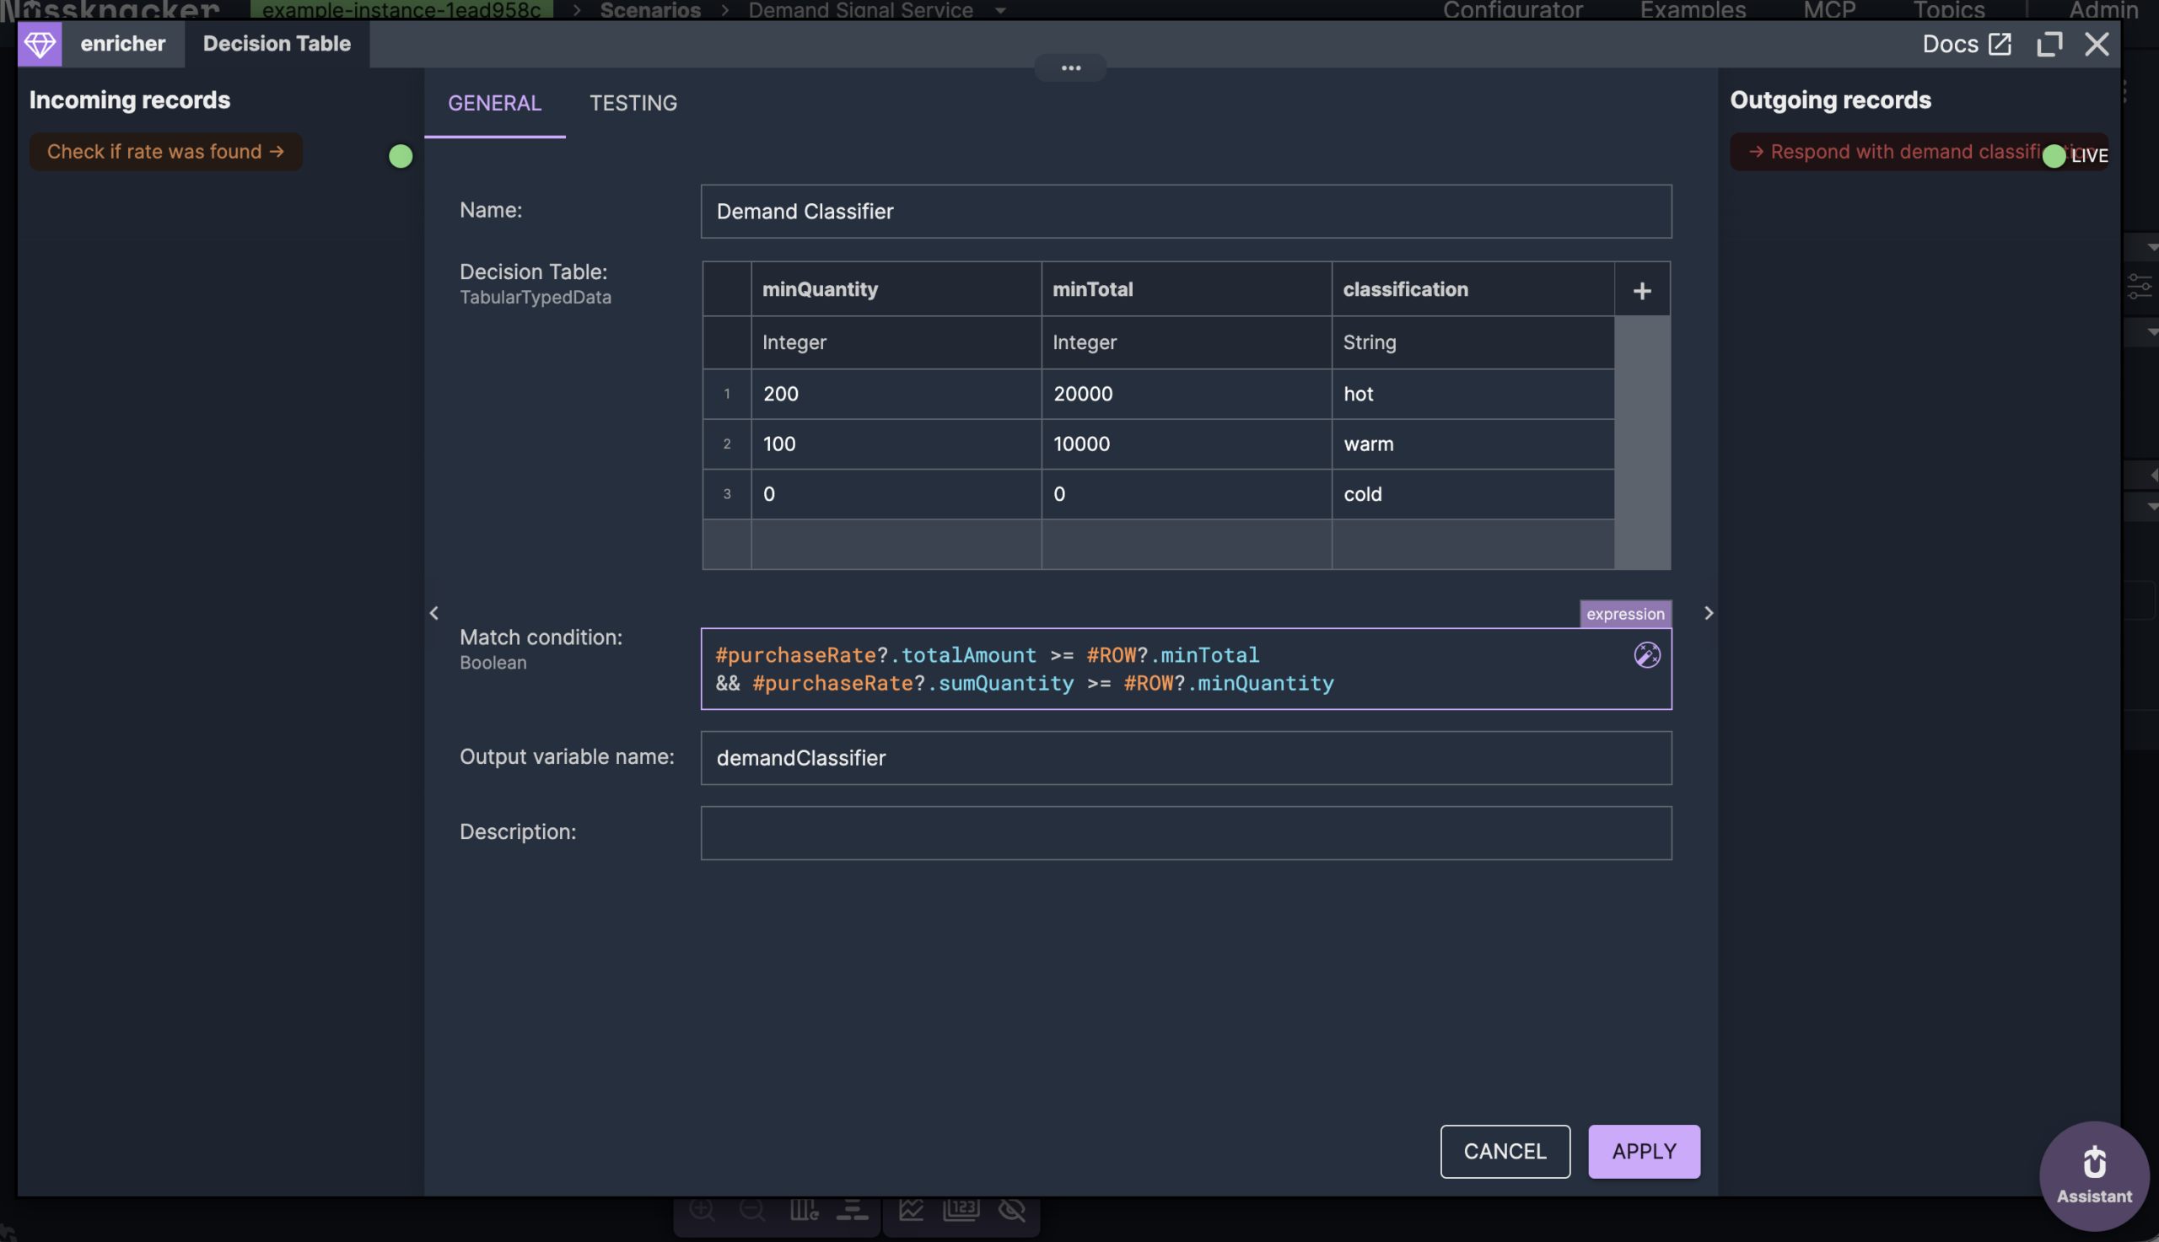
Task: Open the Integer type cell under minQuantity
Action: coord(896,342)
